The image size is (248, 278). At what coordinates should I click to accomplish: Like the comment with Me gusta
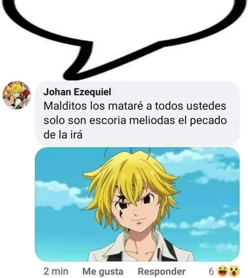(x=103, y=271)
